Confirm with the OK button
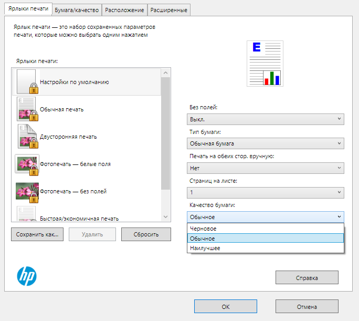 225,306
